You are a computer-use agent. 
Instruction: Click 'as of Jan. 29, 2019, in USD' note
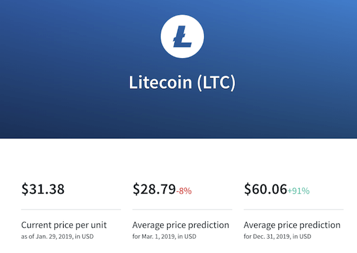[57, 236]
